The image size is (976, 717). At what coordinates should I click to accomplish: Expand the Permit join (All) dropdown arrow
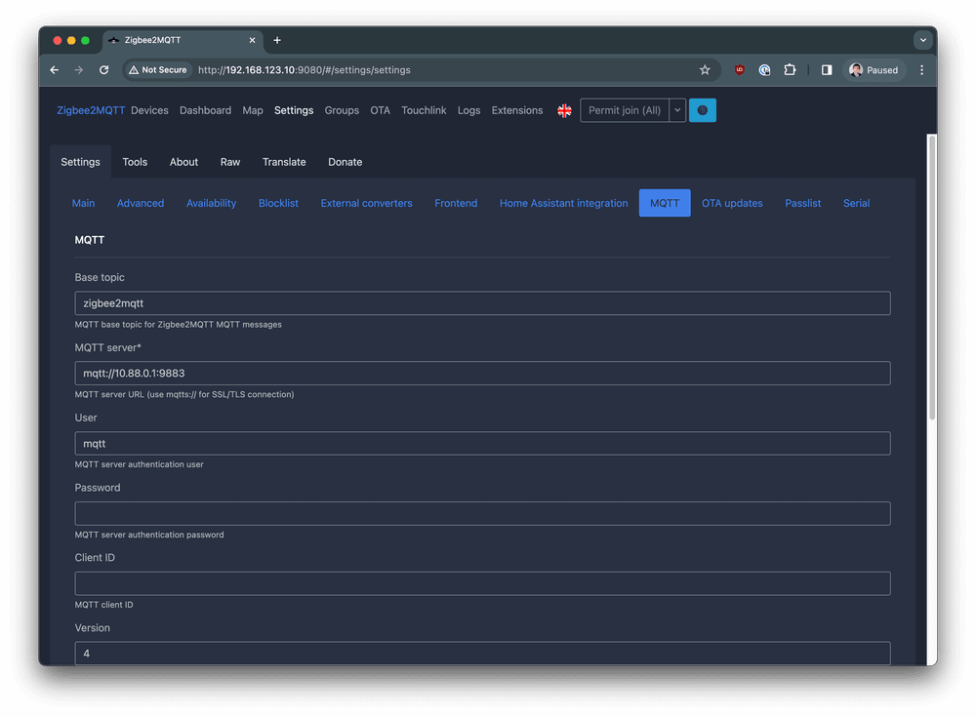tap(677, 110)
